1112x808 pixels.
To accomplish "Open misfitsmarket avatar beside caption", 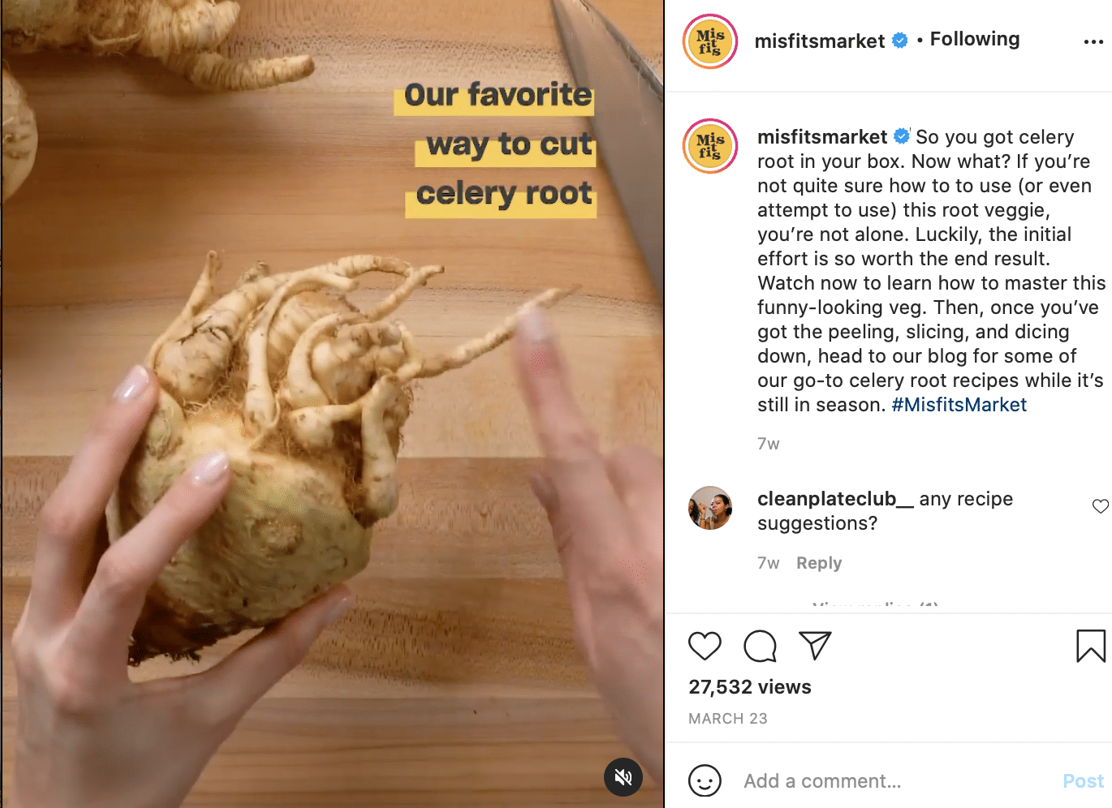I will tap(710, 146).
